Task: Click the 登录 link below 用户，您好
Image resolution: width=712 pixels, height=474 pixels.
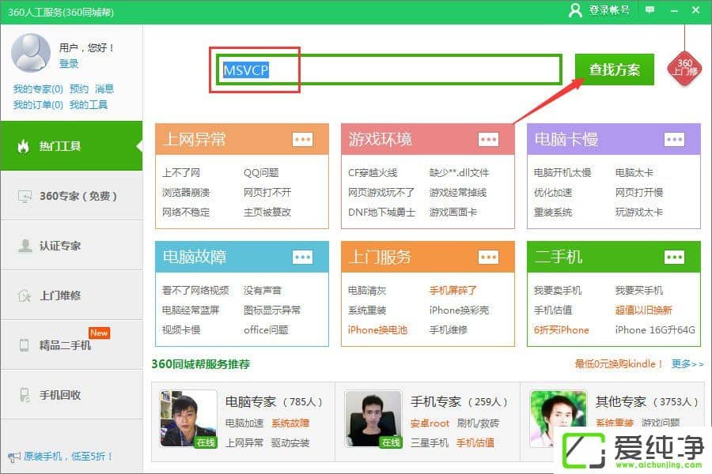Action: pyautogui.click(x=67, y=65)
